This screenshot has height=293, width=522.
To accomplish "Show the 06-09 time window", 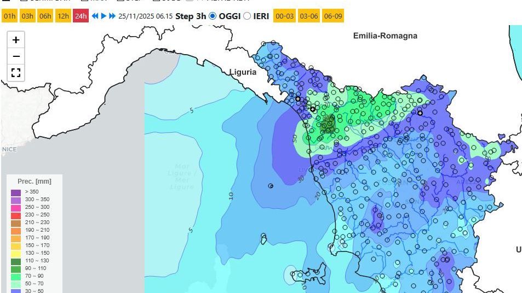I will click(333, 16).
